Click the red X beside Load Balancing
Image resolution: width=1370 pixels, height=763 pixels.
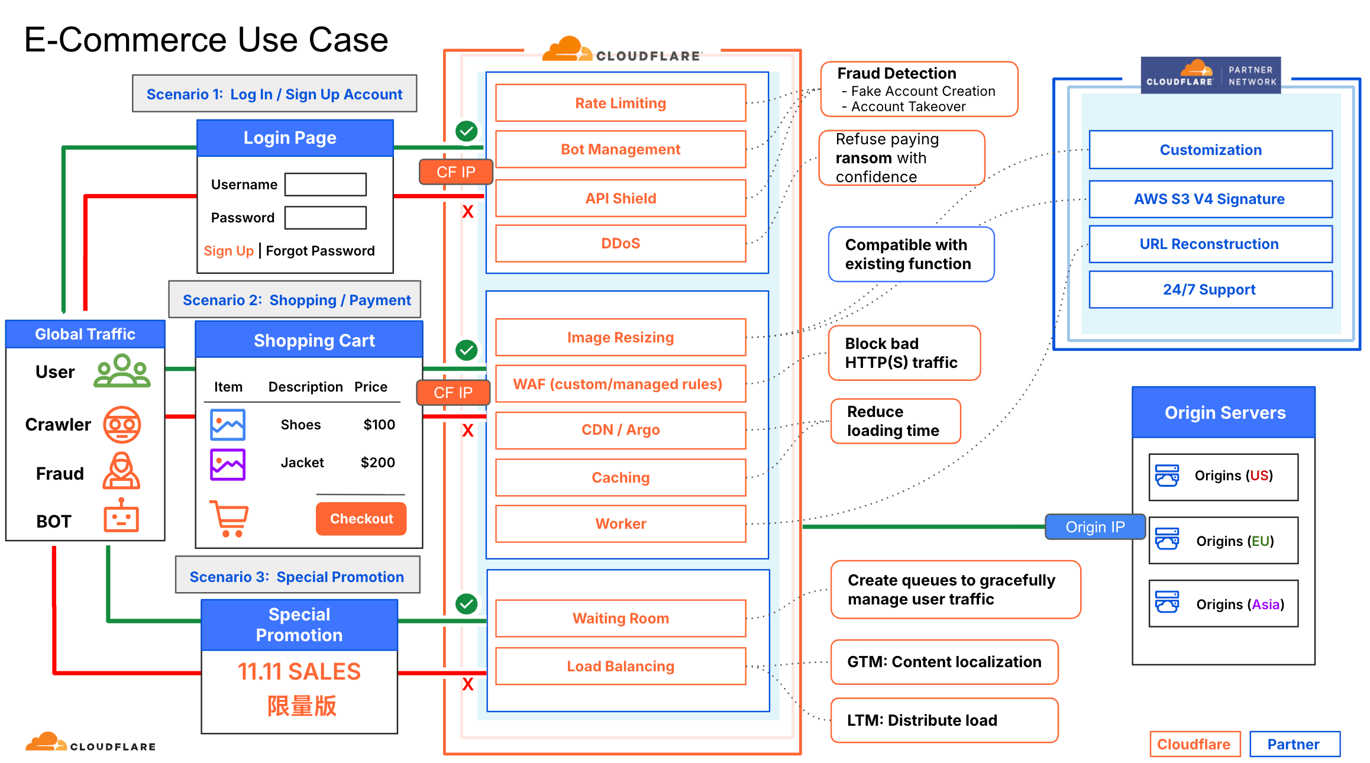[x=468, y=684]
